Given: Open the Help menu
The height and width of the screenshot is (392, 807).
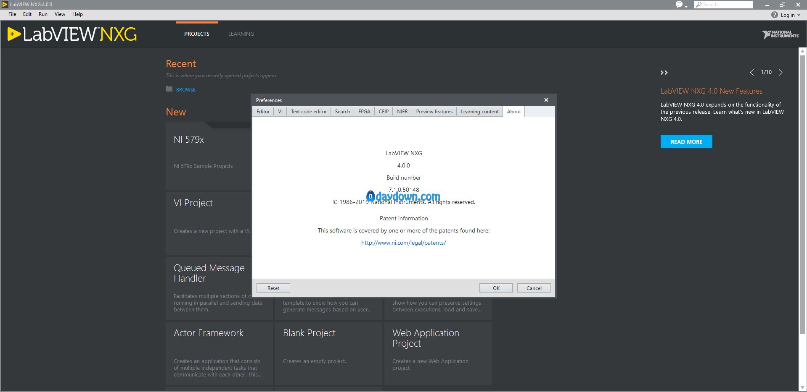Looking at the screenshot, I should click(x=77, y=14).
